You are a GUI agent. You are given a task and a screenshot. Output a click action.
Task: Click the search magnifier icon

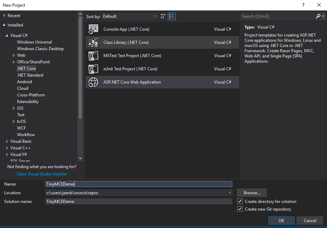coord(318,16)
